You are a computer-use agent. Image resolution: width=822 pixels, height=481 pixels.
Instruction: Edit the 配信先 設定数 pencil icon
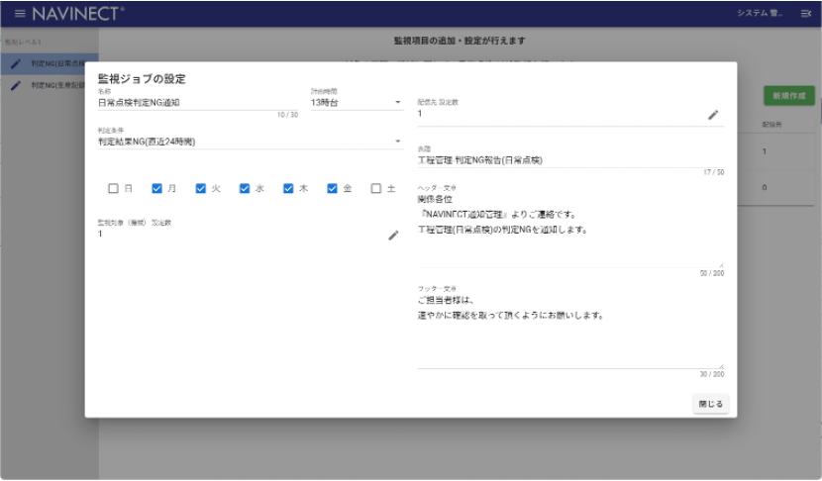[x=713, y=115]
